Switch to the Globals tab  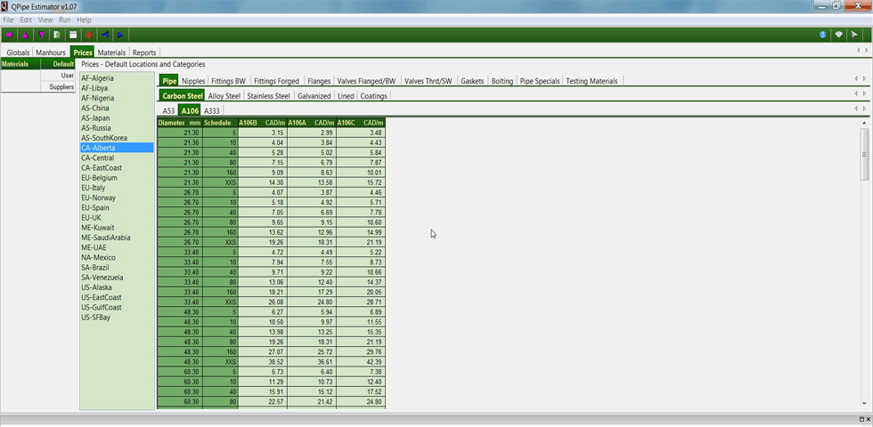[18, 52]
